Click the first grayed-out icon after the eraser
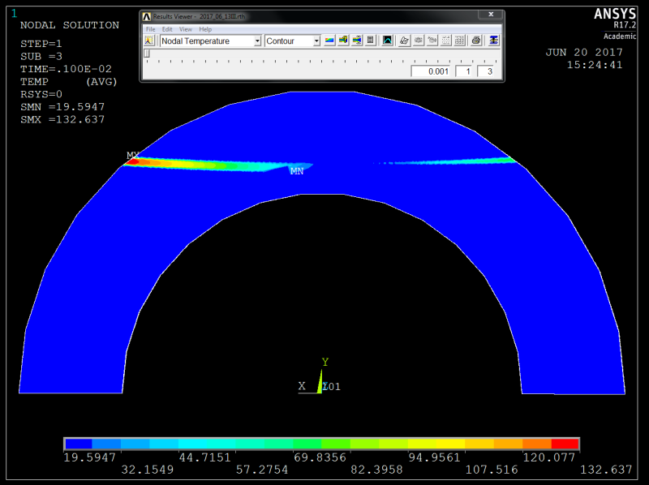 click(x=419, y=41)
